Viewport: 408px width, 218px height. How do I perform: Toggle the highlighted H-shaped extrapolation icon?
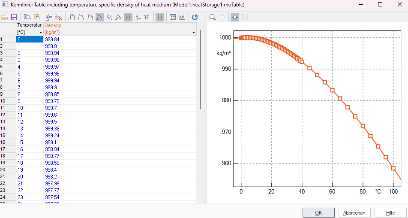[x=128, y=17]
